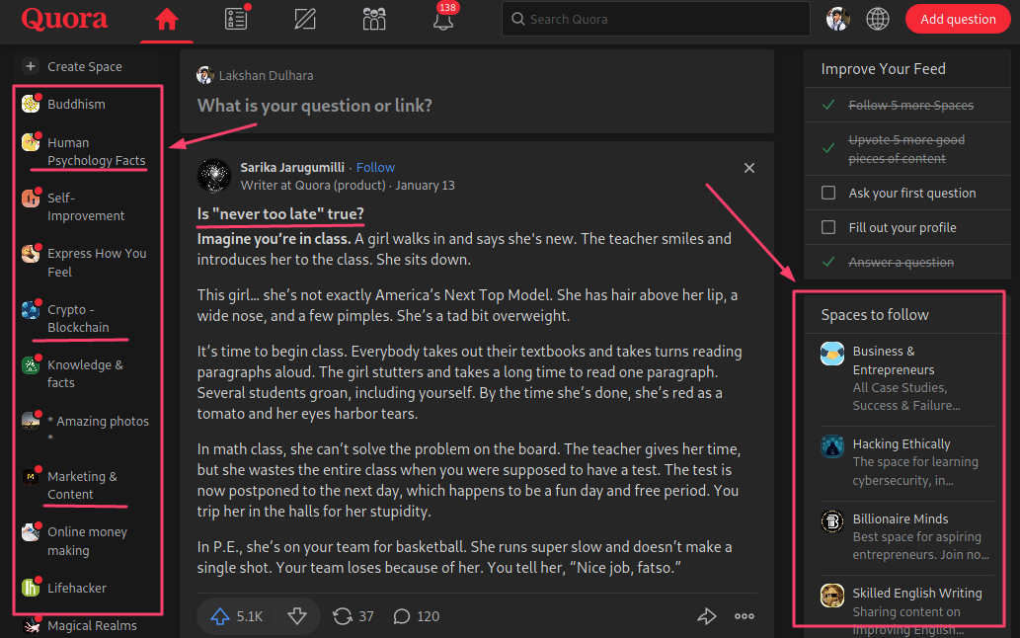Open the Marketing & Content space
Screen dimensions: 1020x638
(x=82, y=485)
